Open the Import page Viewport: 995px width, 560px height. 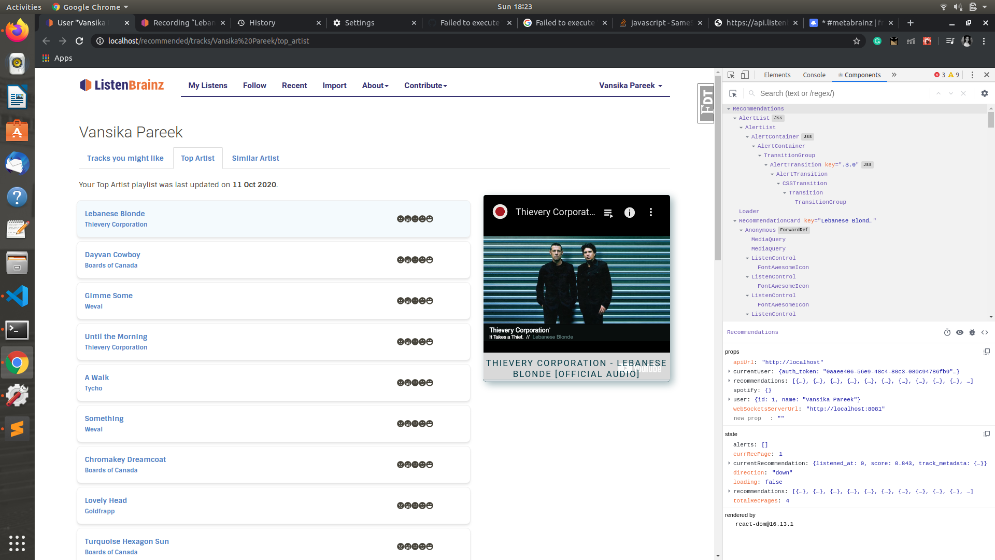point(334,86)
